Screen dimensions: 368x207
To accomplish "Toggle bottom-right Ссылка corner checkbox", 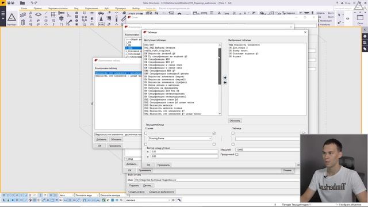I will (214, 144).
